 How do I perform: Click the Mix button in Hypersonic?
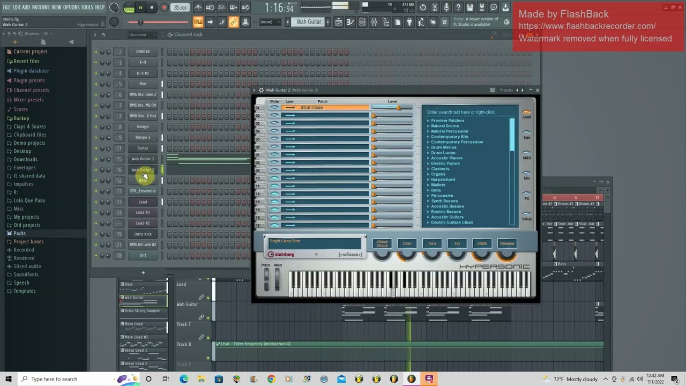[x=527, y=175]
